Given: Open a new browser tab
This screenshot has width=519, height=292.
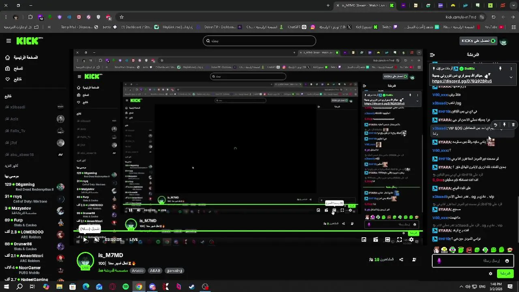Looking at the screenshot, I should click(x=328, y=5).
